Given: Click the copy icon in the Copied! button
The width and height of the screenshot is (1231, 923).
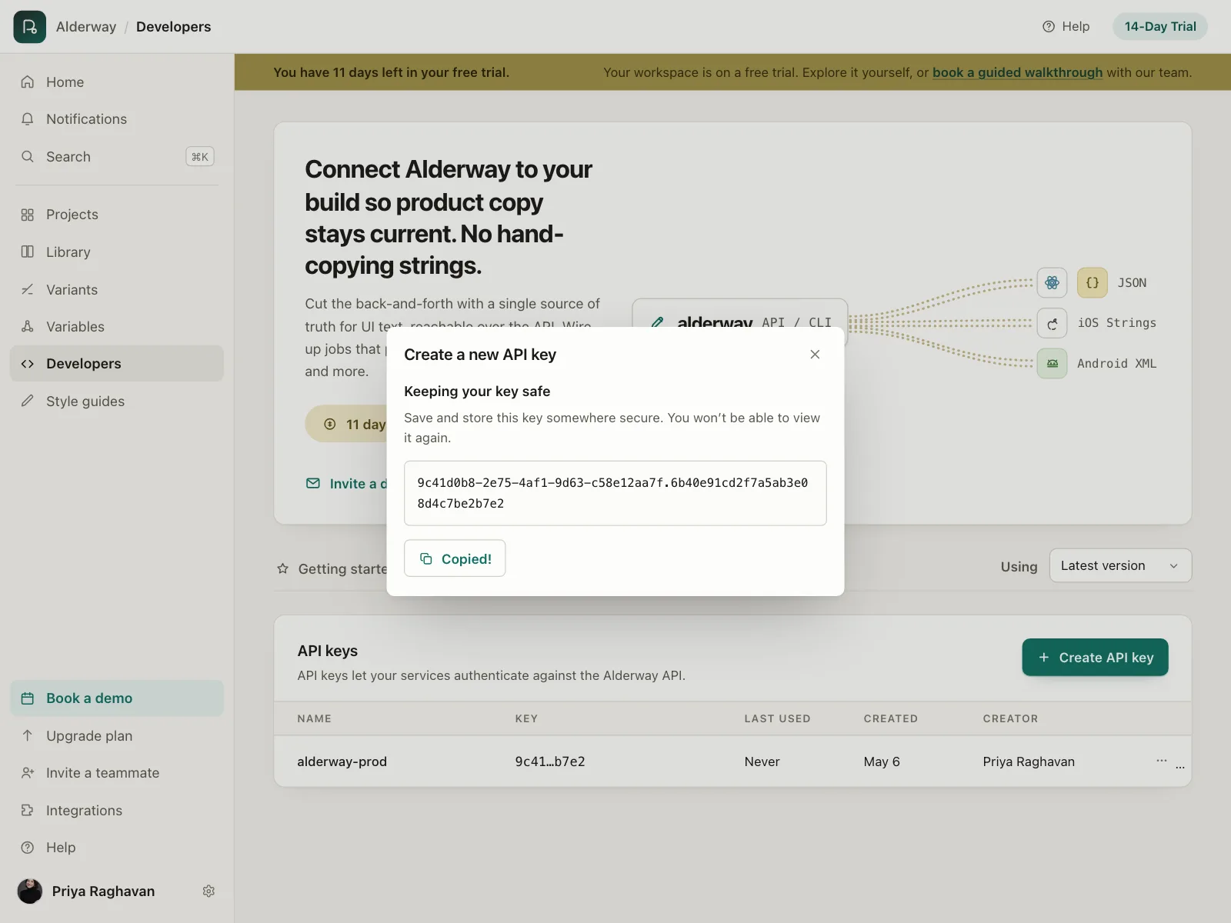Looking at the screenshot, I should (x=425, y=559).
